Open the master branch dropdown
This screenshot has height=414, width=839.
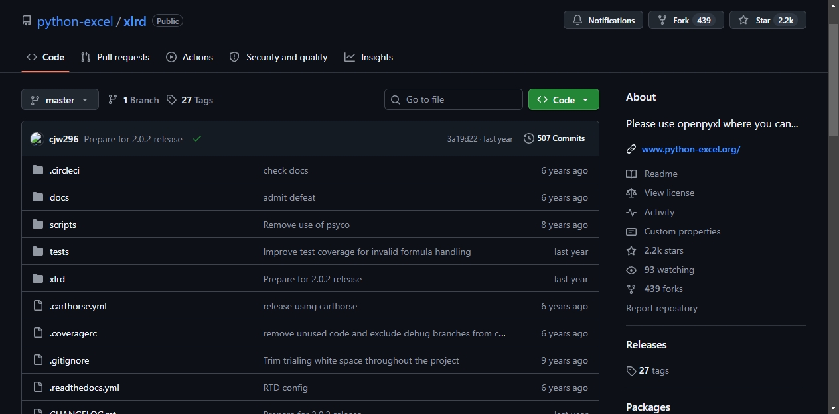(60, 100)
